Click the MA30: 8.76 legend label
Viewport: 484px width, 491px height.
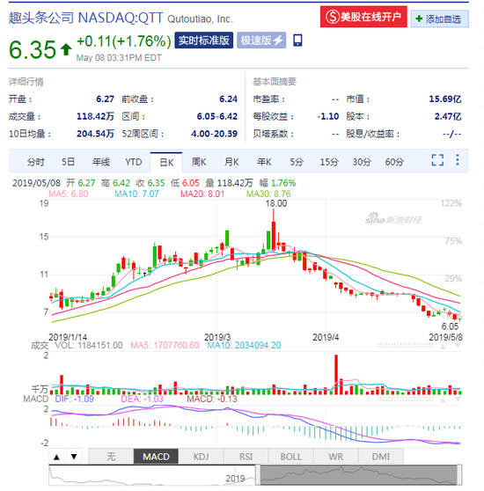[x=268, y=194]
